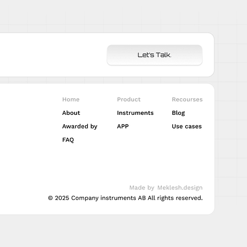The height and width of the screenshot is (247, 247).
Task: Open the Blog link
Action: pos(178,113)
